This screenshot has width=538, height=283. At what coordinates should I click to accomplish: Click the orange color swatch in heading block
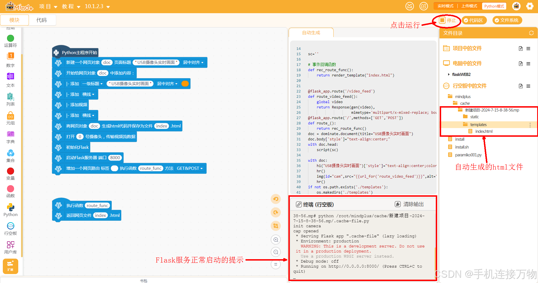185,83
